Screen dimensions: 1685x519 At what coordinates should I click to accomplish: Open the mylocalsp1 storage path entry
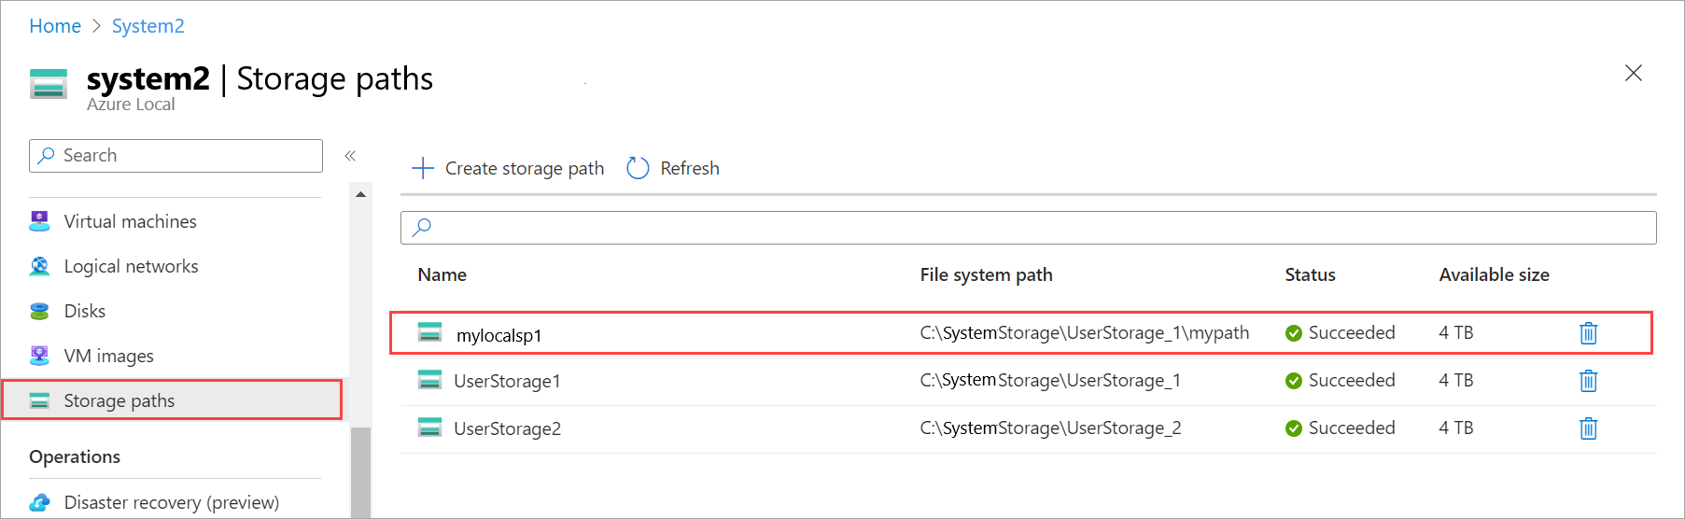coord(498,335)
